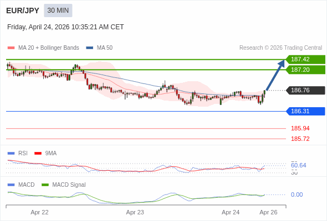Click the blue MA 50 legend swatch

click(x=90, y=48)
